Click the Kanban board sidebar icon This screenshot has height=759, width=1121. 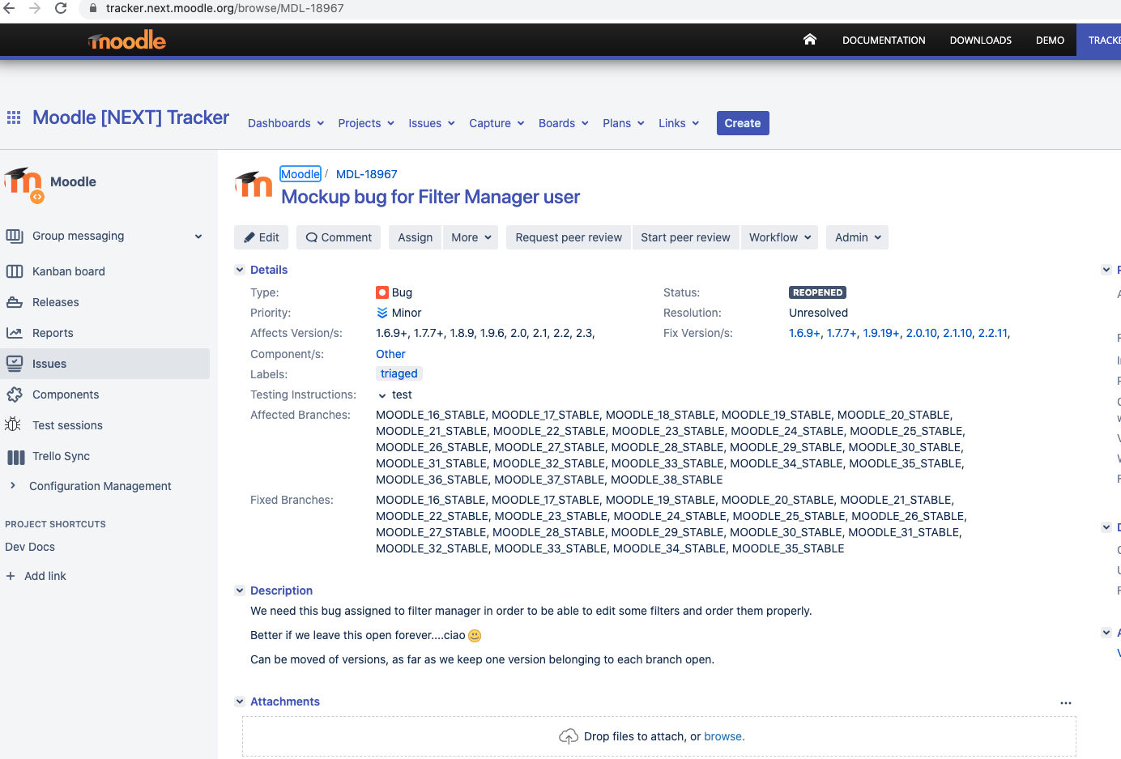coord(15,271)
